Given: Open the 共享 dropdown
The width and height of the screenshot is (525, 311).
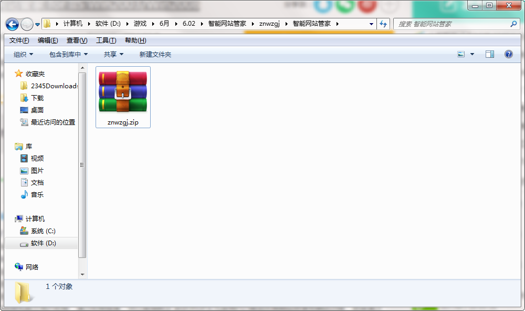Looking at the screenshot, I should pyautogui.click(x=113, y=54).
